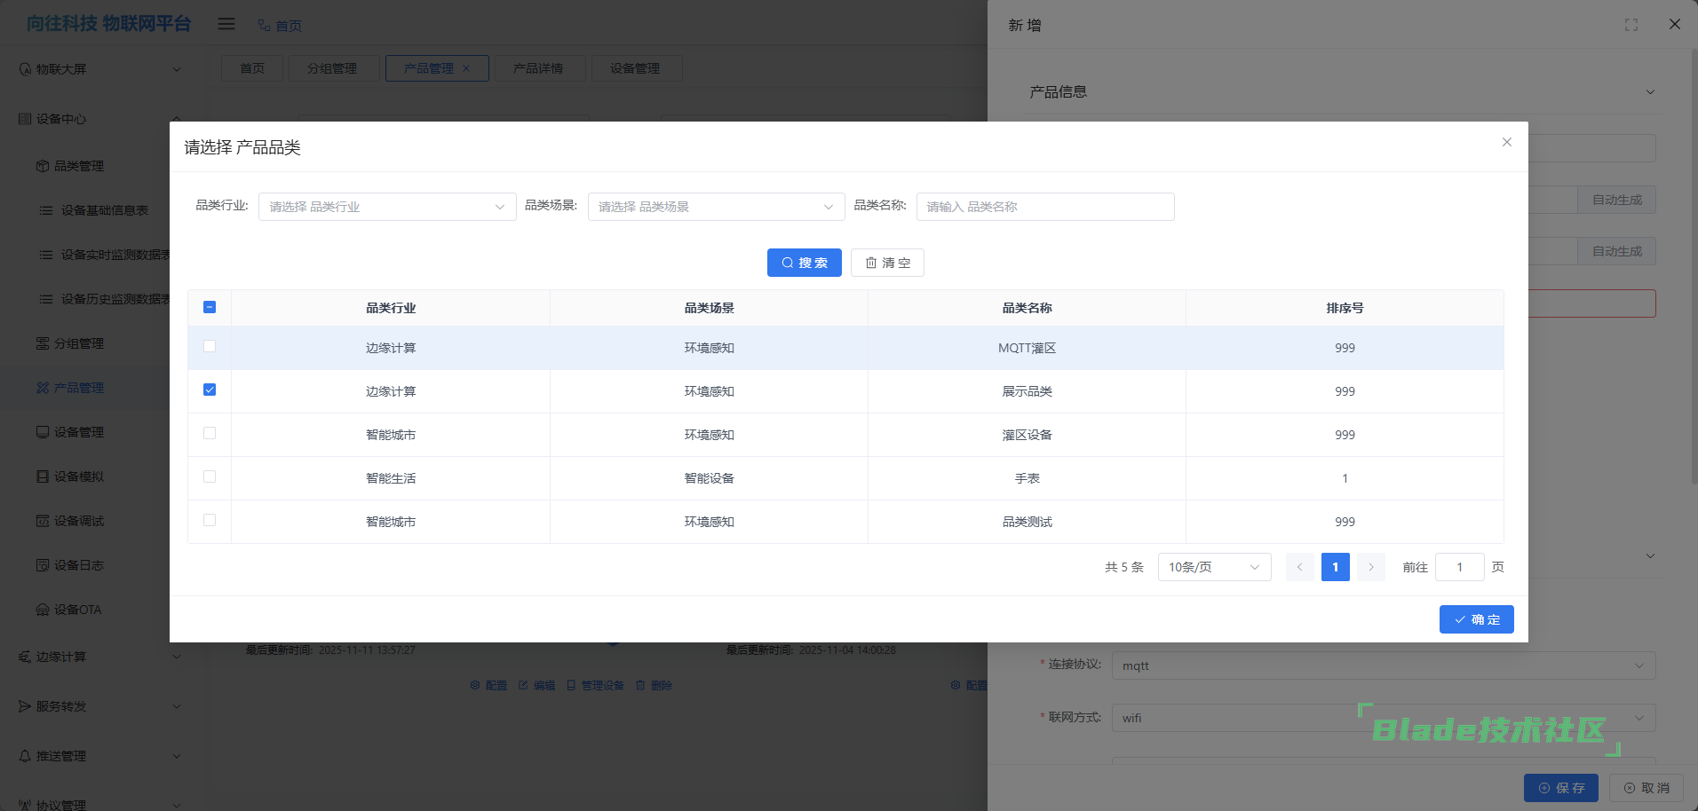Switch to the 分组管理 tab
This screenshot has width=1698, height=811.
point(333,68)
